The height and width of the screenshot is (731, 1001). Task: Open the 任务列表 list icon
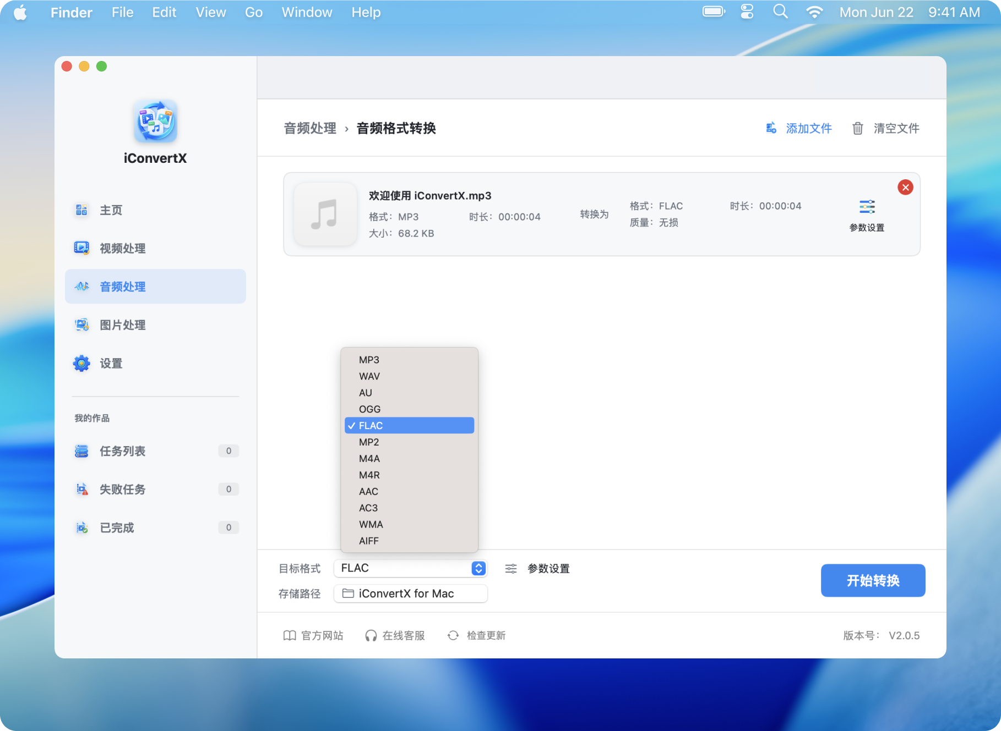(x=81, y=451)
